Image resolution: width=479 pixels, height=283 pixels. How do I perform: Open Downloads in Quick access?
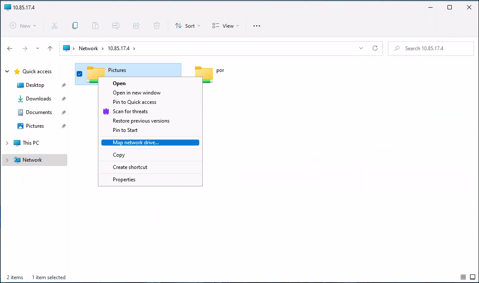pyautogui.click(x=38, y=99)
